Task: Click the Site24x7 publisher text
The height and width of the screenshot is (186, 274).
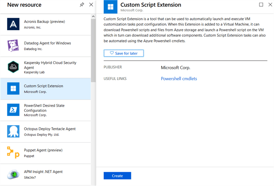Action: coord(30,177)
